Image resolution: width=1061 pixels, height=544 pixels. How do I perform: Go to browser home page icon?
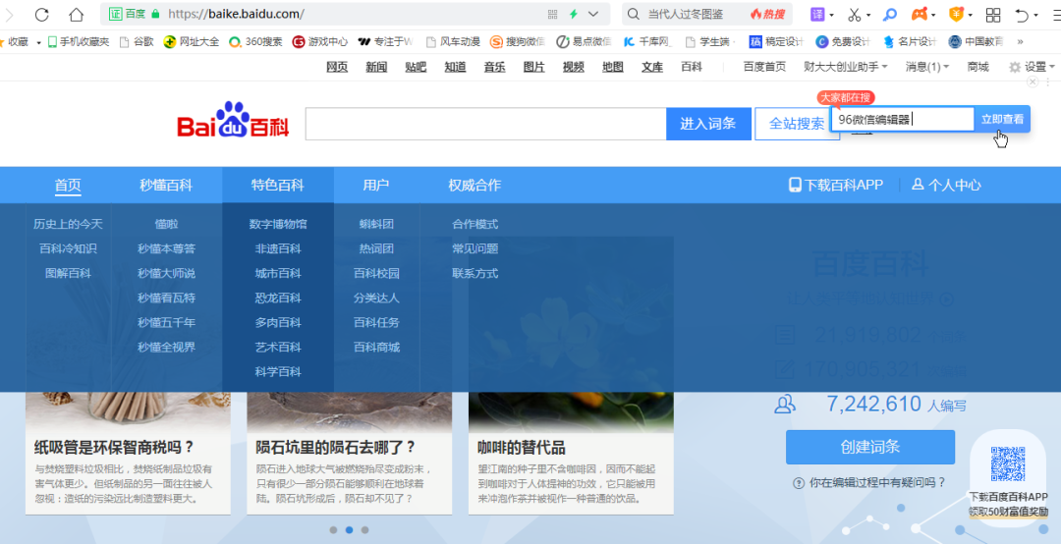tap(77, 14)
